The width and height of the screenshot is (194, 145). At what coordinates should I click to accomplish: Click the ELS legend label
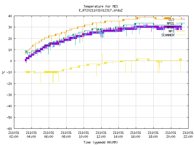[x=171, y=19]
